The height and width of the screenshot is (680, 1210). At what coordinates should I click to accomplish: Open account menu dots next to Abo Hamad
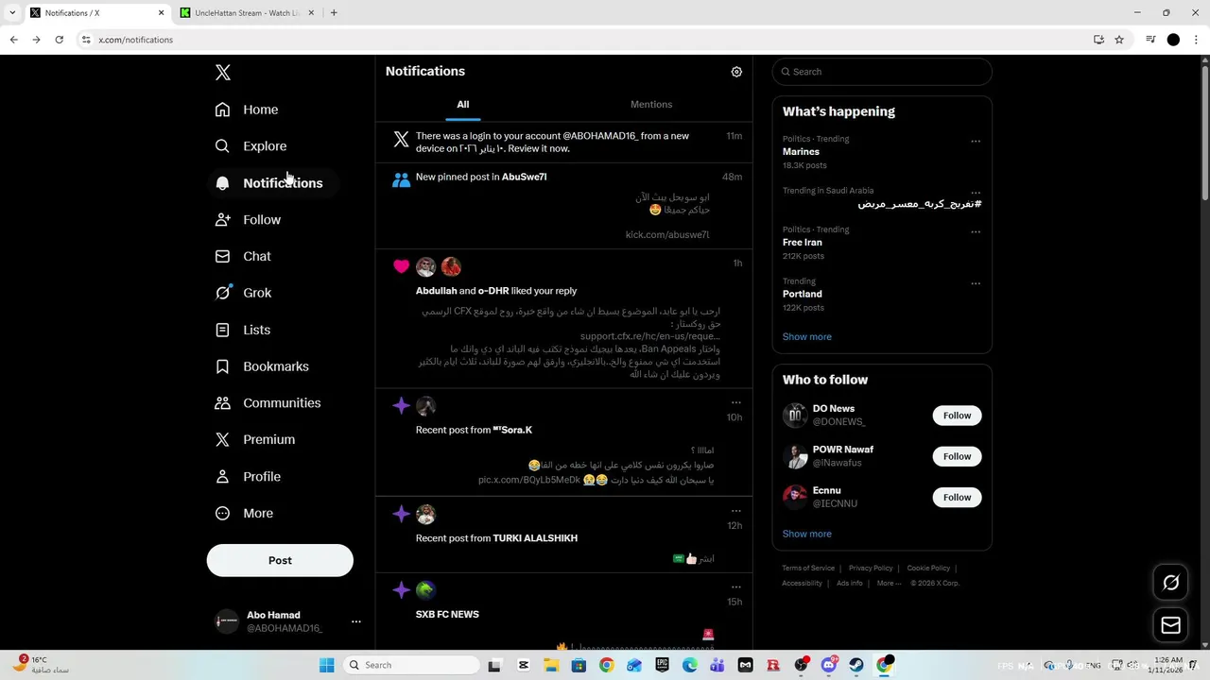click(x=356, y=621)
